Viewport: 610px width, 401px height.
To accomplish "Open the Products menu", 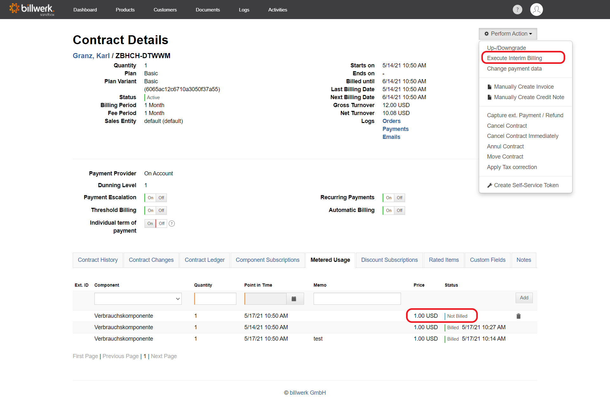I will click(x=125, y=10).
